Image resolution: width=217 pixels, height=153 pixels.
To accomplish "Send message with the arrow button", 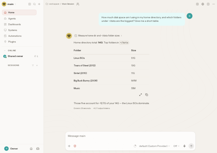I will [191, 146].
